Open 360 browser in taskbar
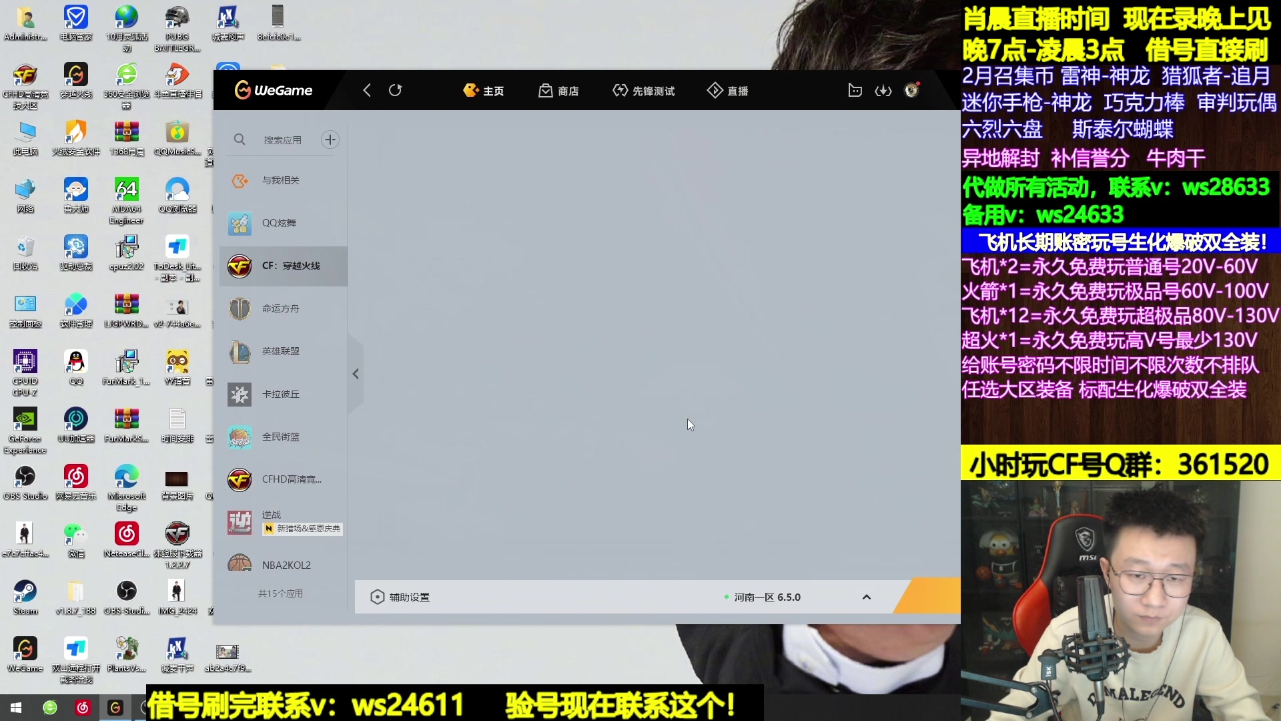The image size is (1281, 721). pyautogui.click(x=50, y=707)
